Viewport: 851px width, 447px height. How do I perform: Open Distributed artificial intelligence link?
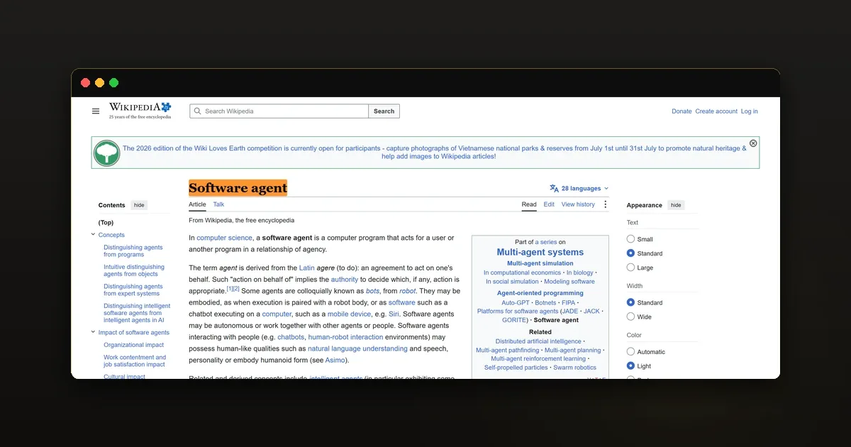(x=538, y=341)
